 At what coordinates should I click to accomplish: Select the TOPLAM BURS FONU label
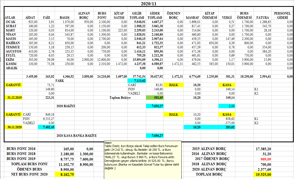29,164
